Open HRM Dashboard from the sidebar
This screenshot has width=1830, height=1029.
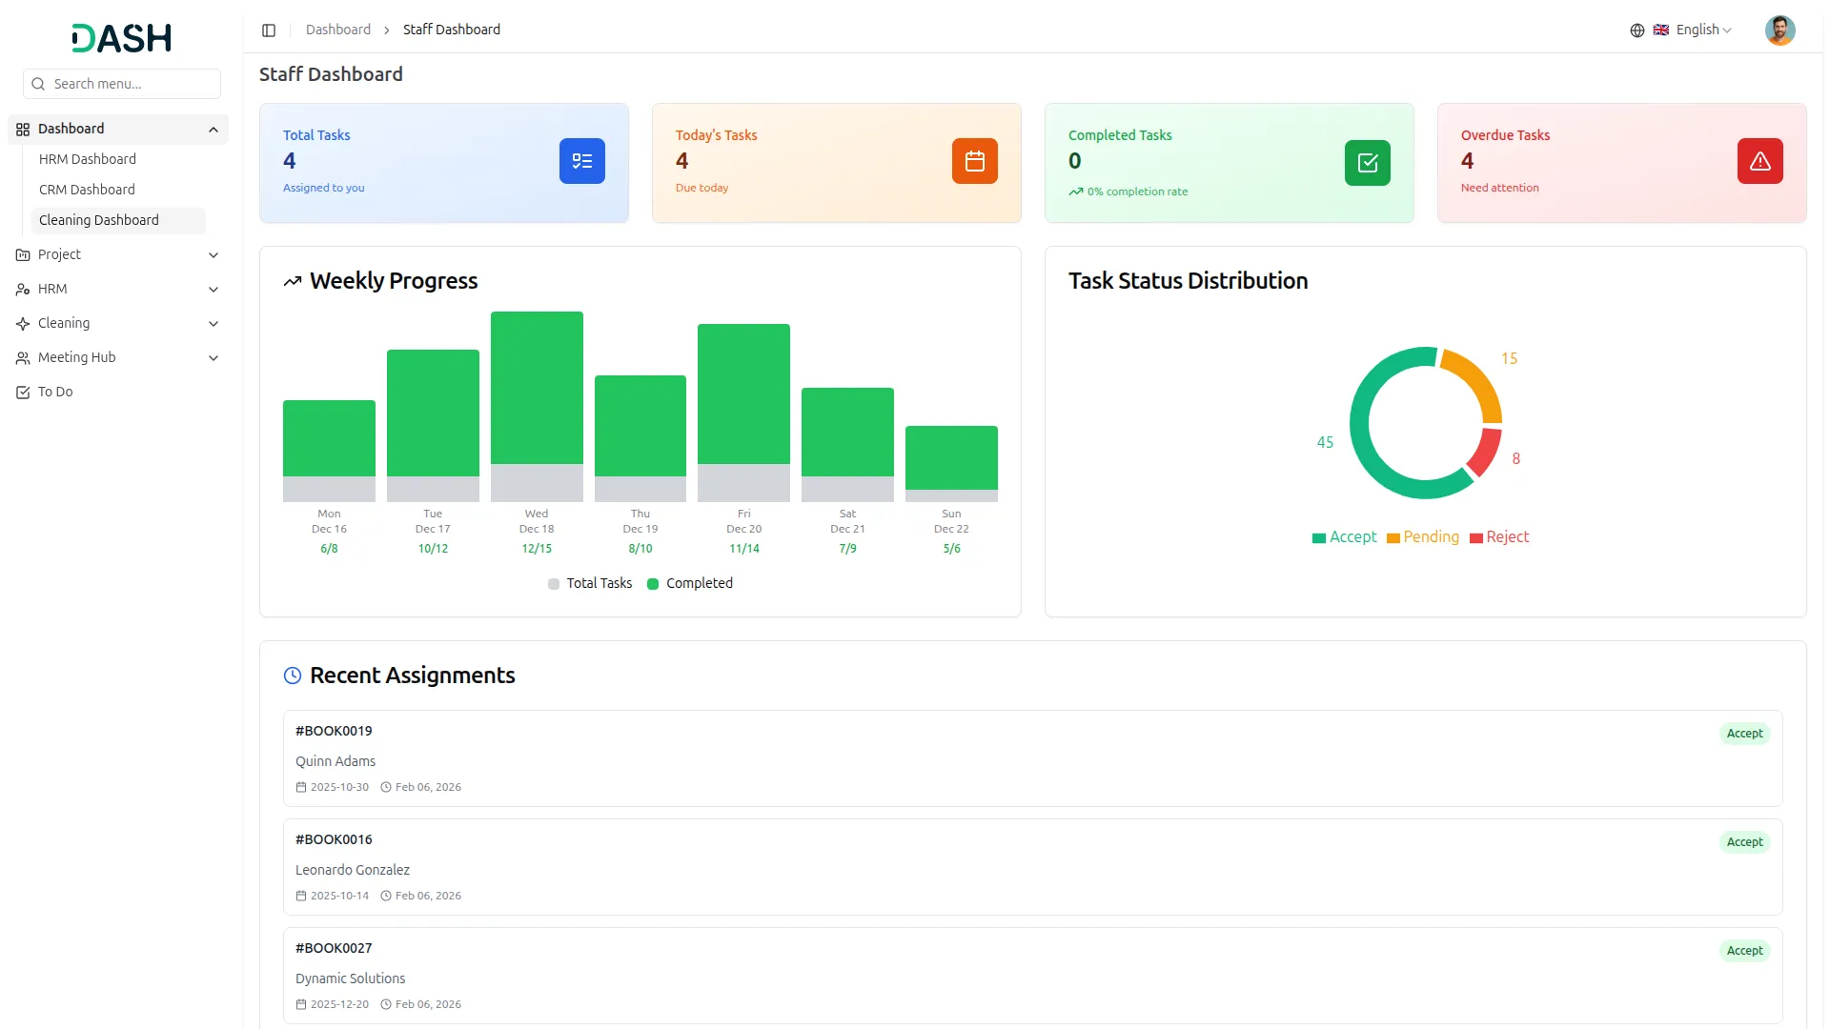88,159
